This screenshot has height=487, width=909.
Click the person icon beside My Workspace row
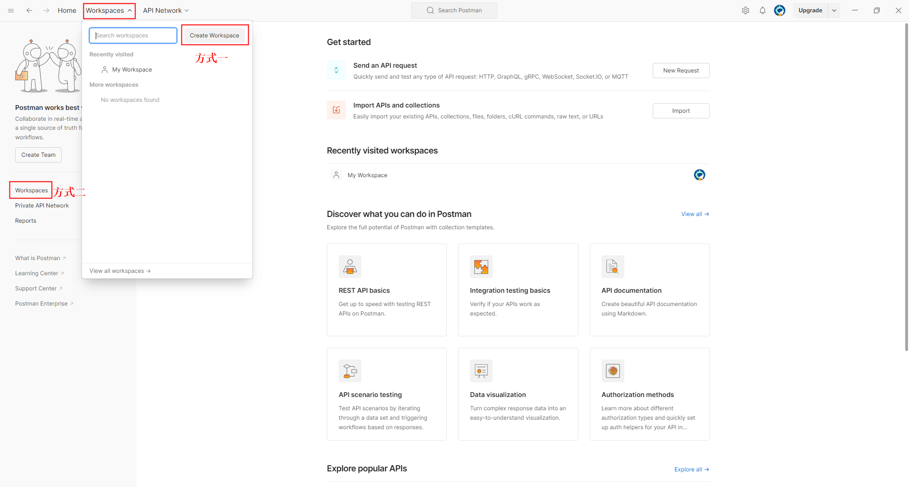pyautogui.click(x=336, y=175)
